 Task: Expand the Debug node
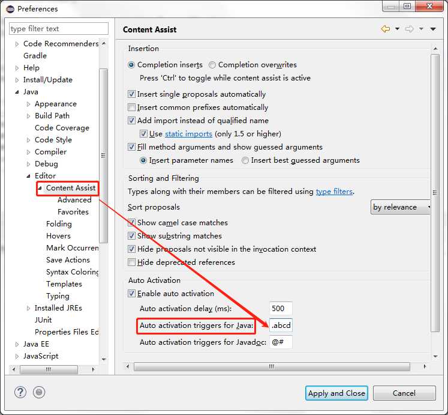[28, 165]
